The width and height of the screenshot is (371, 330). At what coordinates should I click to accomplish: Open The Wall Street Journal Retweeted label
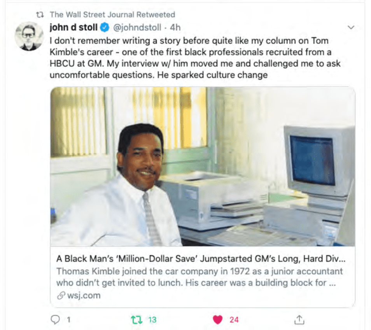click(112, 15)
